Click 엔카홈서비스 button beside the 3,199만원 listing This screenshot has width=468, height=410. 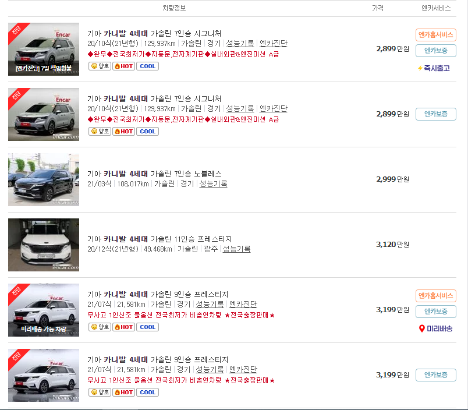pos(435,296)
